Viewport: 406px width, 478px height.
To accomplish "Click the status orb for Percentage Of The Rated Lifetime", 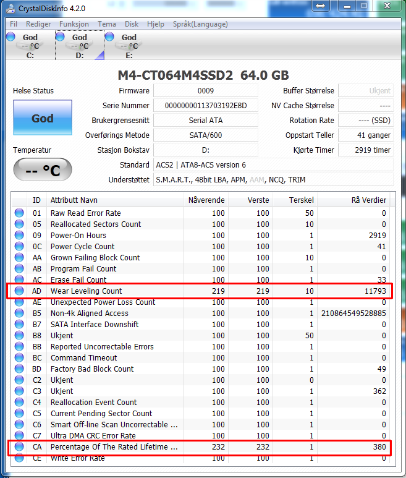I will [19, 446].
